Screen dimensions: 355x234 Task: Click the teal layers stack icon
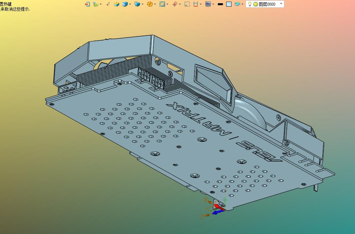tap(237, 4)
